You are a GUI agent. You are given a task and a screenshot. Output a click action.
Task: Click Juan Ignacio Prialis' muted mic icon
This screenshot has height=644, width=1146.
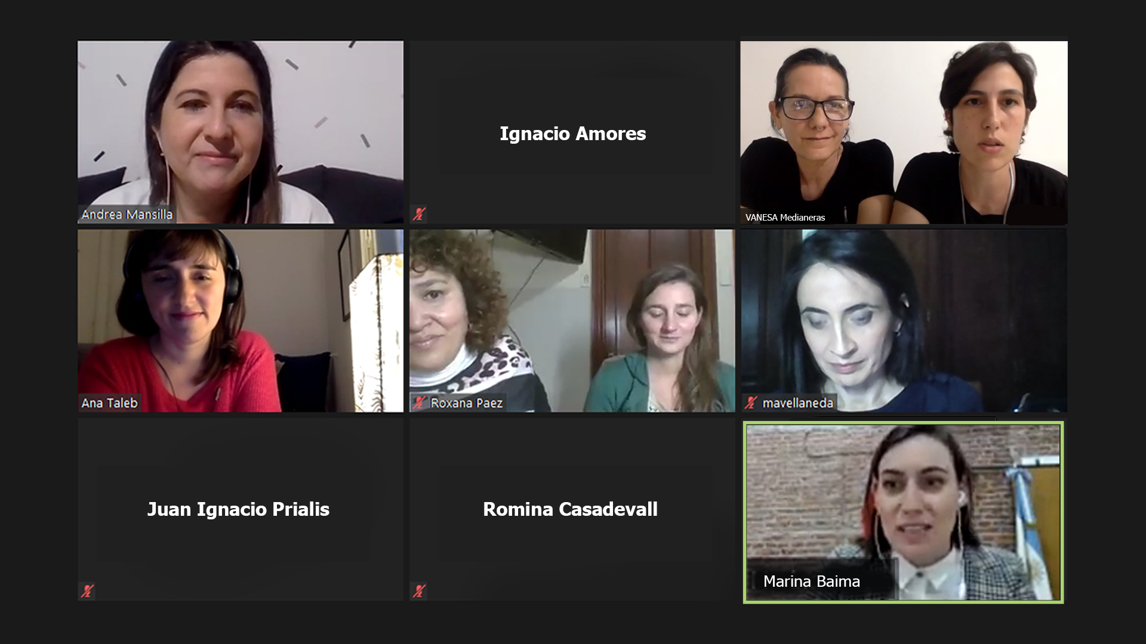click(x=87, y=591)
